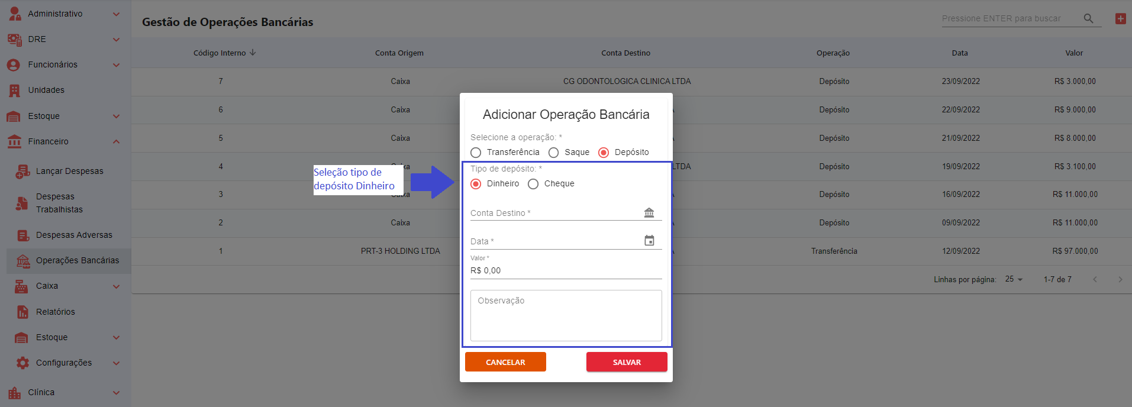Open the rows per page dropdown
This screenshot has width=1132, height=407.
tap(1014, 279)
